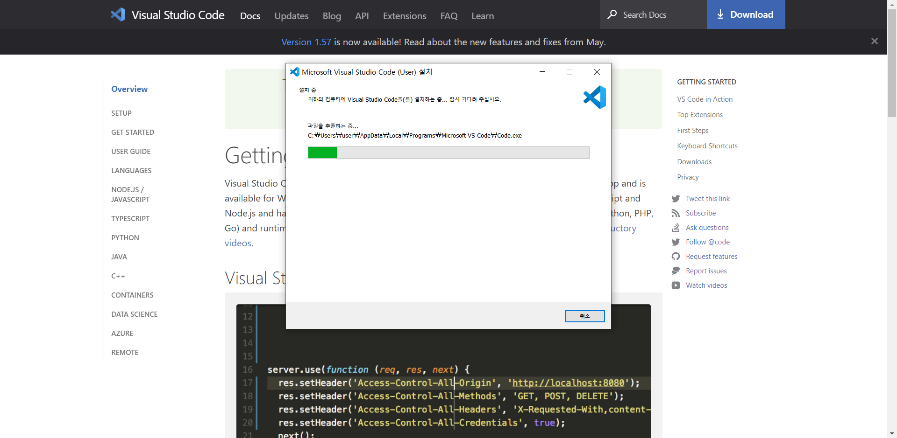This screenshot has height=438, width=897.
Task: Open the API navigation item
Action: click(x=362, y=16)
